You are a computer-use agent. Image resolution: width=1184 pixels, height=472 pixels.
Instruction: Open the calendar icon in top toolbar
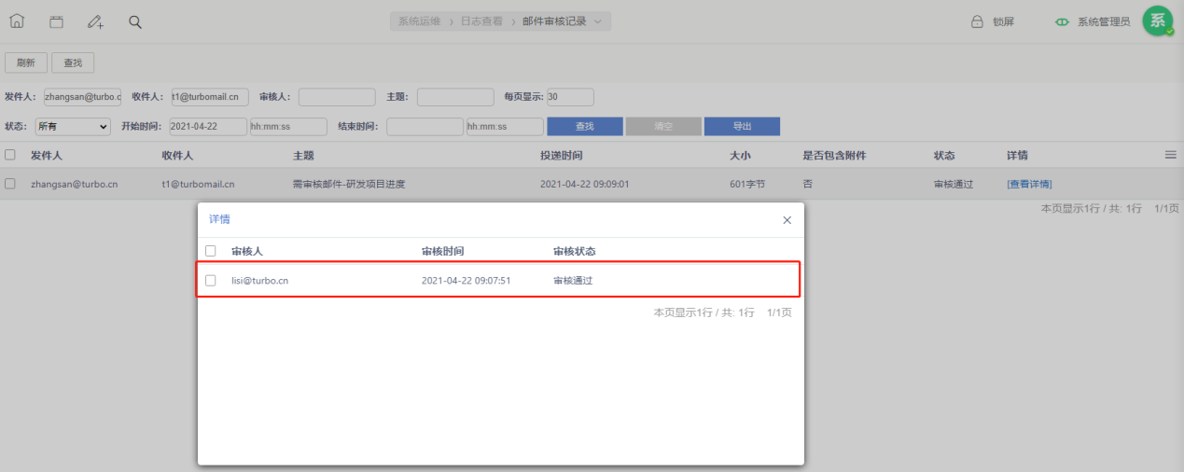point(56,21)
